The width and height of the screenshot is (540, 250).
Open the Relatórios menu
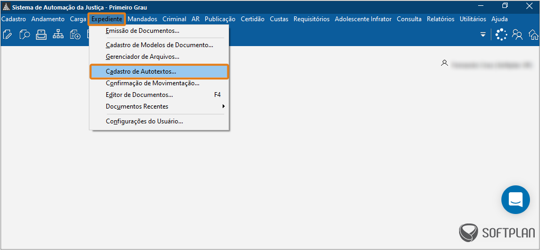tap(441, 19)
